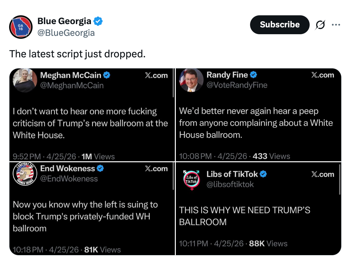
Task: Click Meghan McCain's verified checkmark
Action: (x=107, y=75)
